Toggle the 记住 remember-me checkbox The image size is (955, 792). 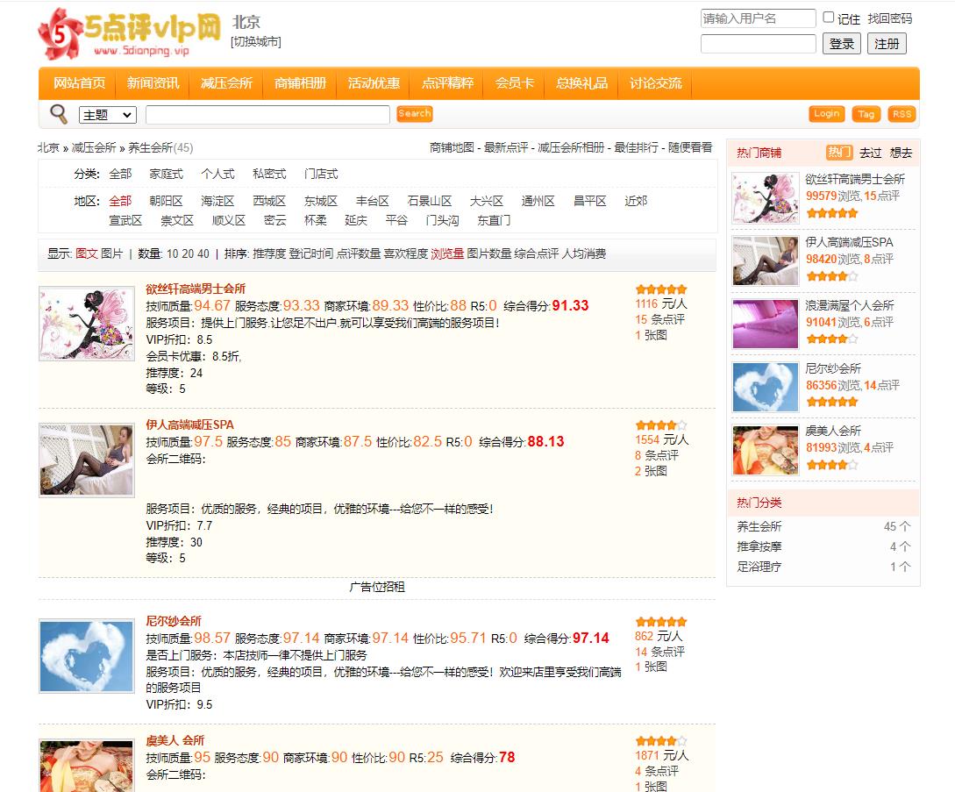click(x=829, y=18)
